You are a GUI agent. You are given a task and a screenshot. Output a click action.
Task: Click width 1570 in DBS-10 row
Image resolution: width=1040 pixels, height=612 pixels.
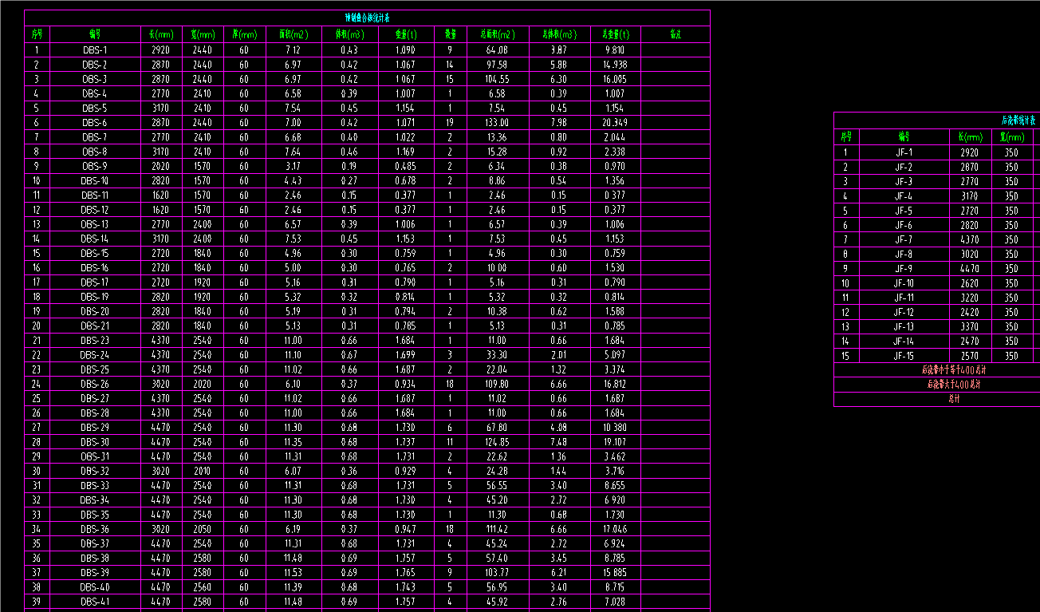(203, 180)
